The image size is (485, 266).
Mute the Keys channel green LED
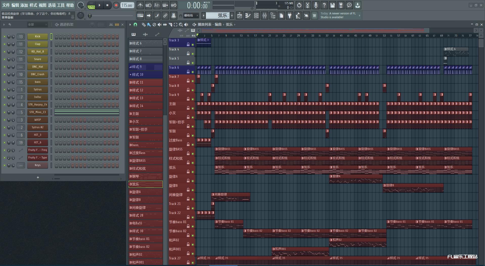click(x=4, y=165)
